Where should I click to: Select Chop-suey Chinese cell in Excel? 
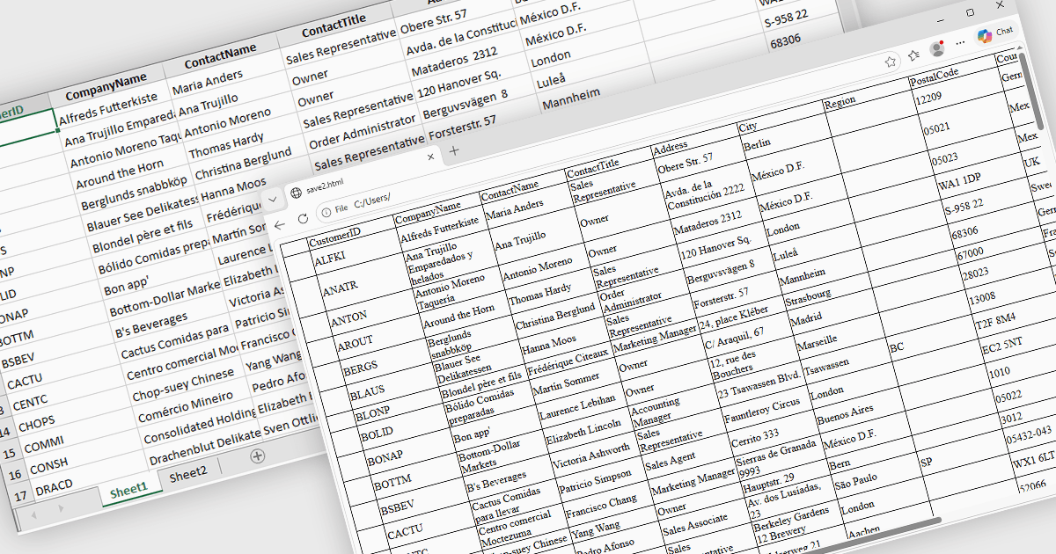[182, 384]
